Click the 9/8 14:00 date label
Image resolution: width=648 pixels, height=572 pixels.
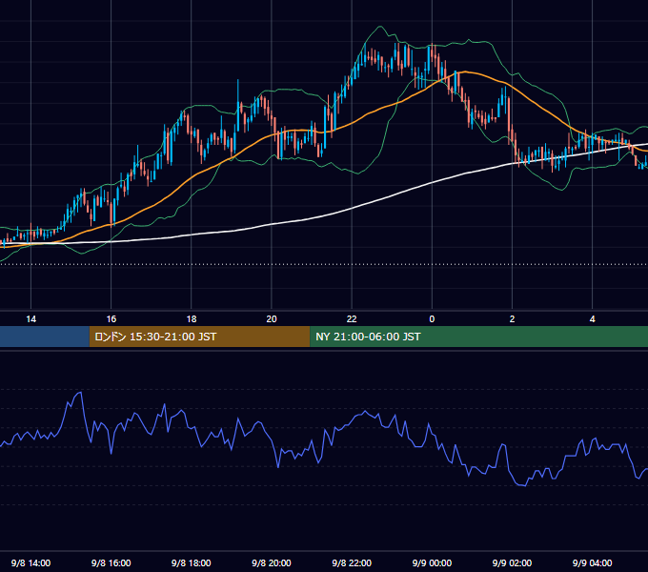(31, 562)
